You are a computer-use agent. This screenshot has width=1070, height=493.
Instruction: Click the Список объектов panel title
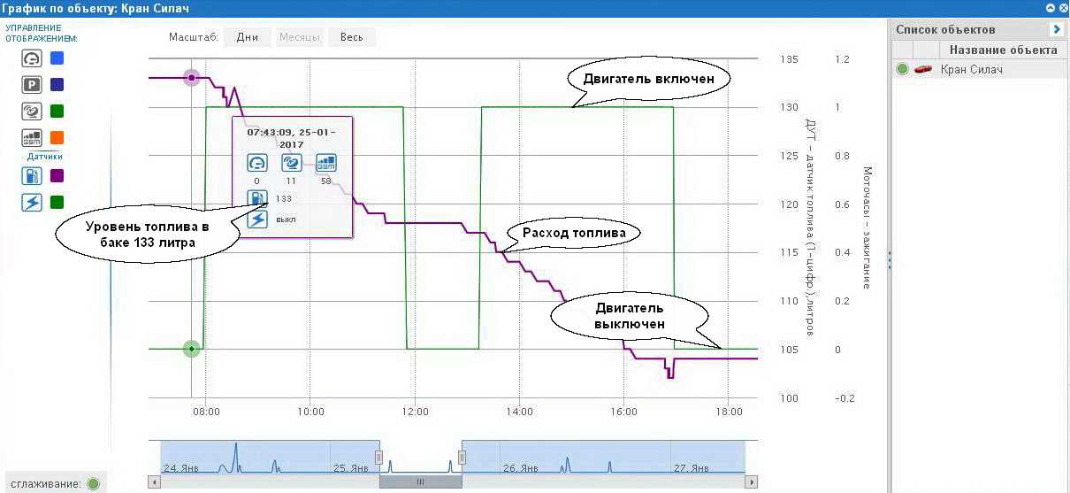[945, 29]
